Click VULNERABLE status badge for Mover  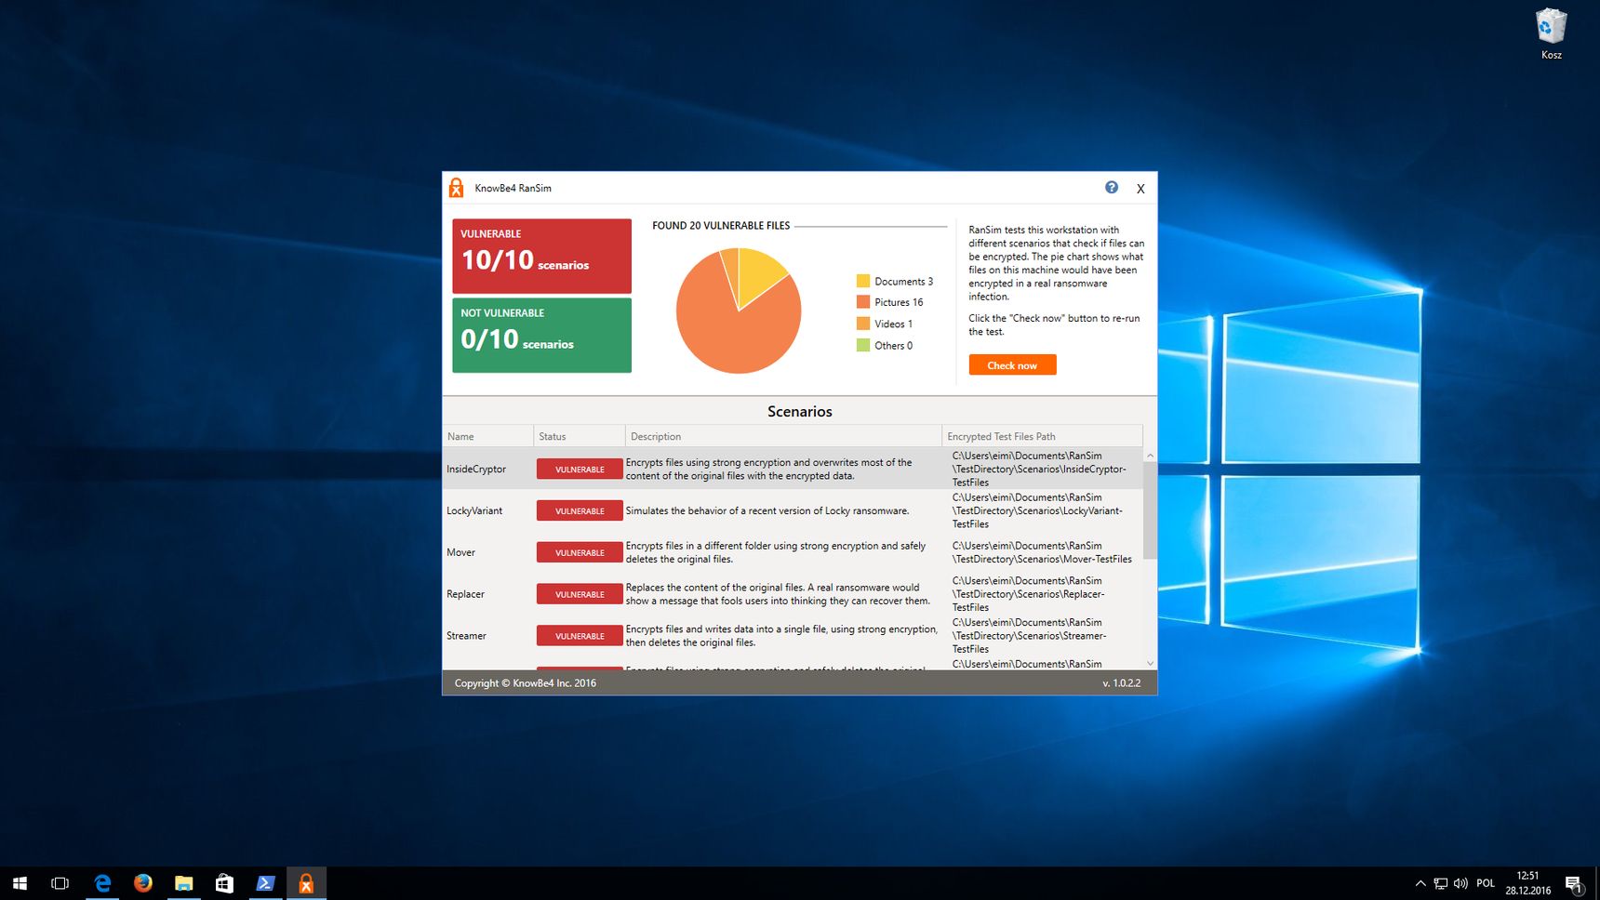click(x=580, y=553)
